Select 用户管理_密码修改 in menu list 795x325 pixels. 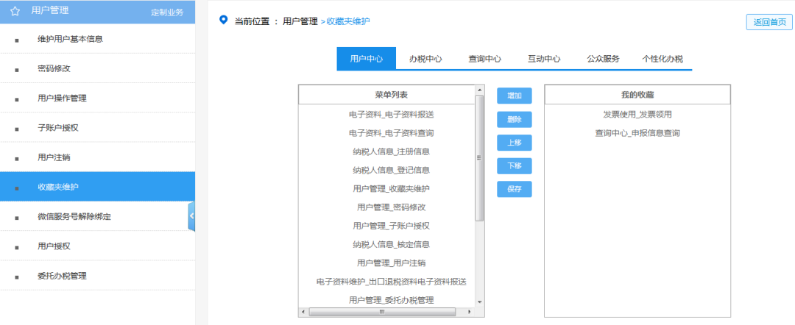click(392, 207)
